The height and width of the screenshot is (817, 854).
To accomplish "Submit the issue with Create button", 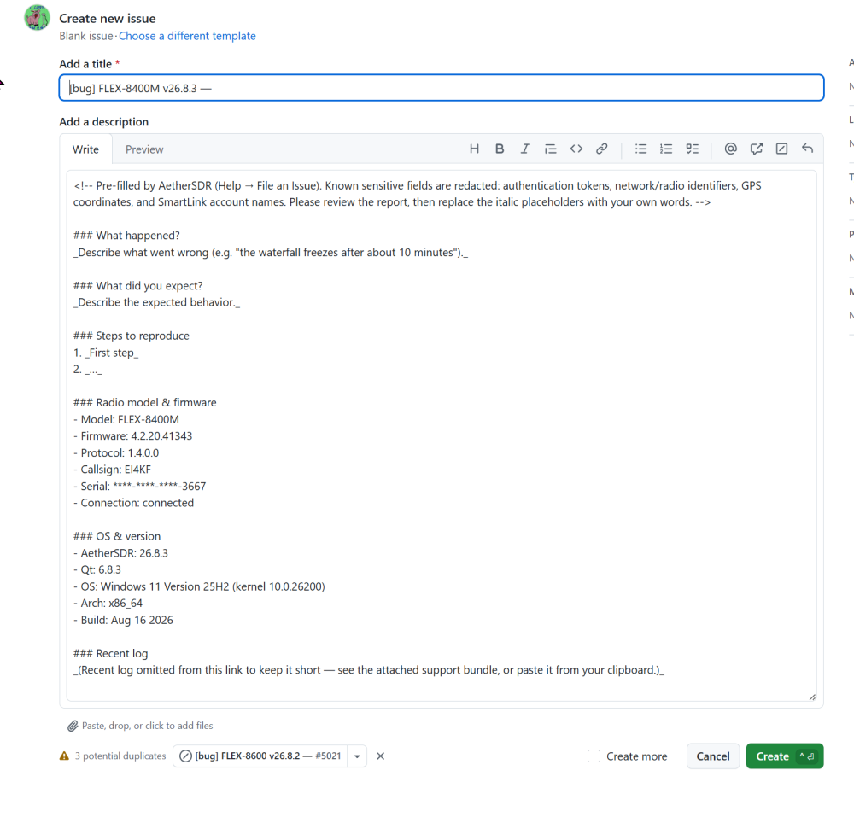I will click(785, 756).
